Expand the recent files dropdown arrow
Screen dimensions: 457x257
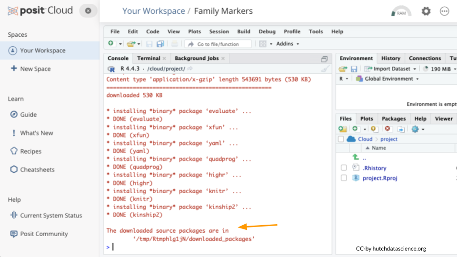click(x=139, y=44)
